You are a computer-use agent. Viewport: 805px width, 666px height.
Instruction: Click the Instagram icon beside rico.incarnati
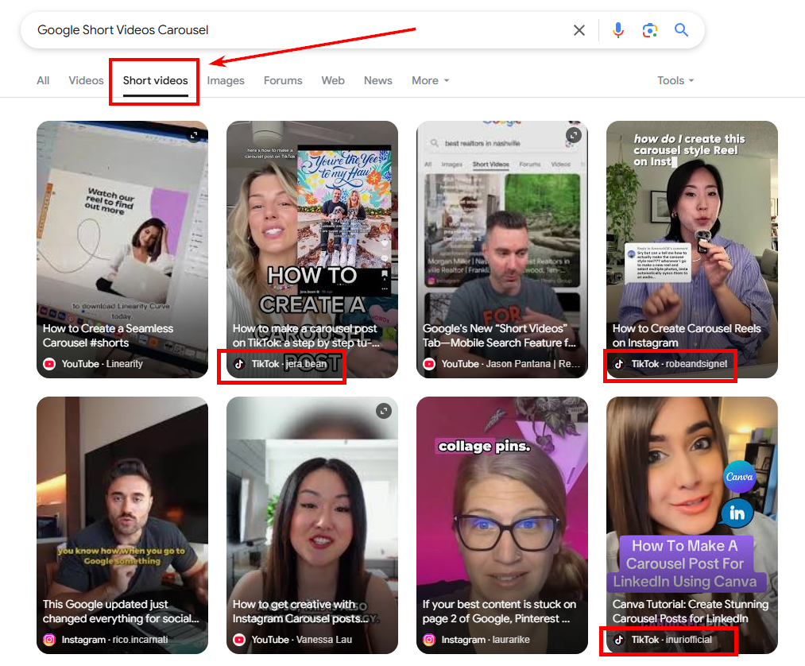[x=49, y=640]
